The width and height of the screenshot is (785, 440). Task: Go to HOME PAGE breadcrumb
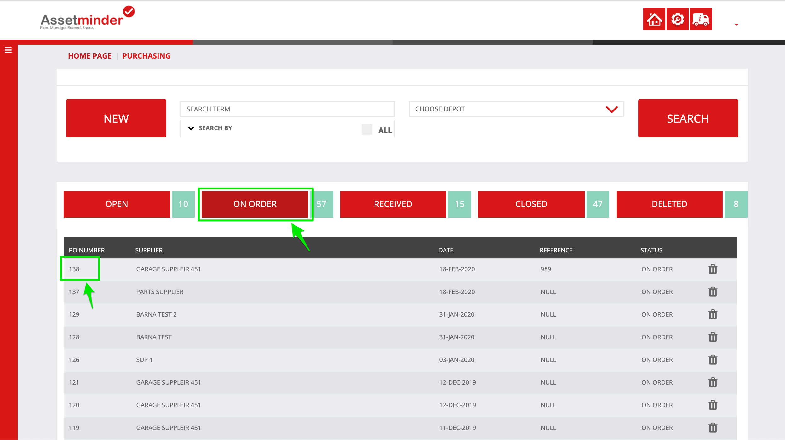click(90, 56)
